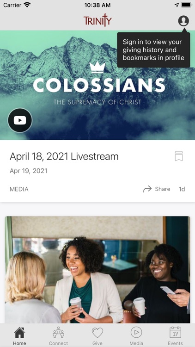The width and height of the screenshot is (195, 347).
Task: Open the Colossians banner image
Action: point(97,85)
